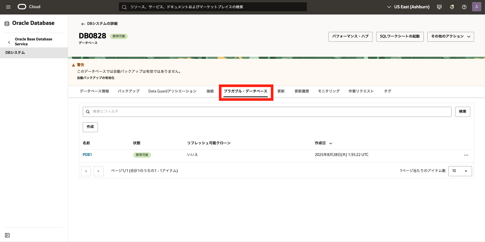Click the 作成 button
The width and height of the screenshot is (485, 242).
[x=90, y=127]
